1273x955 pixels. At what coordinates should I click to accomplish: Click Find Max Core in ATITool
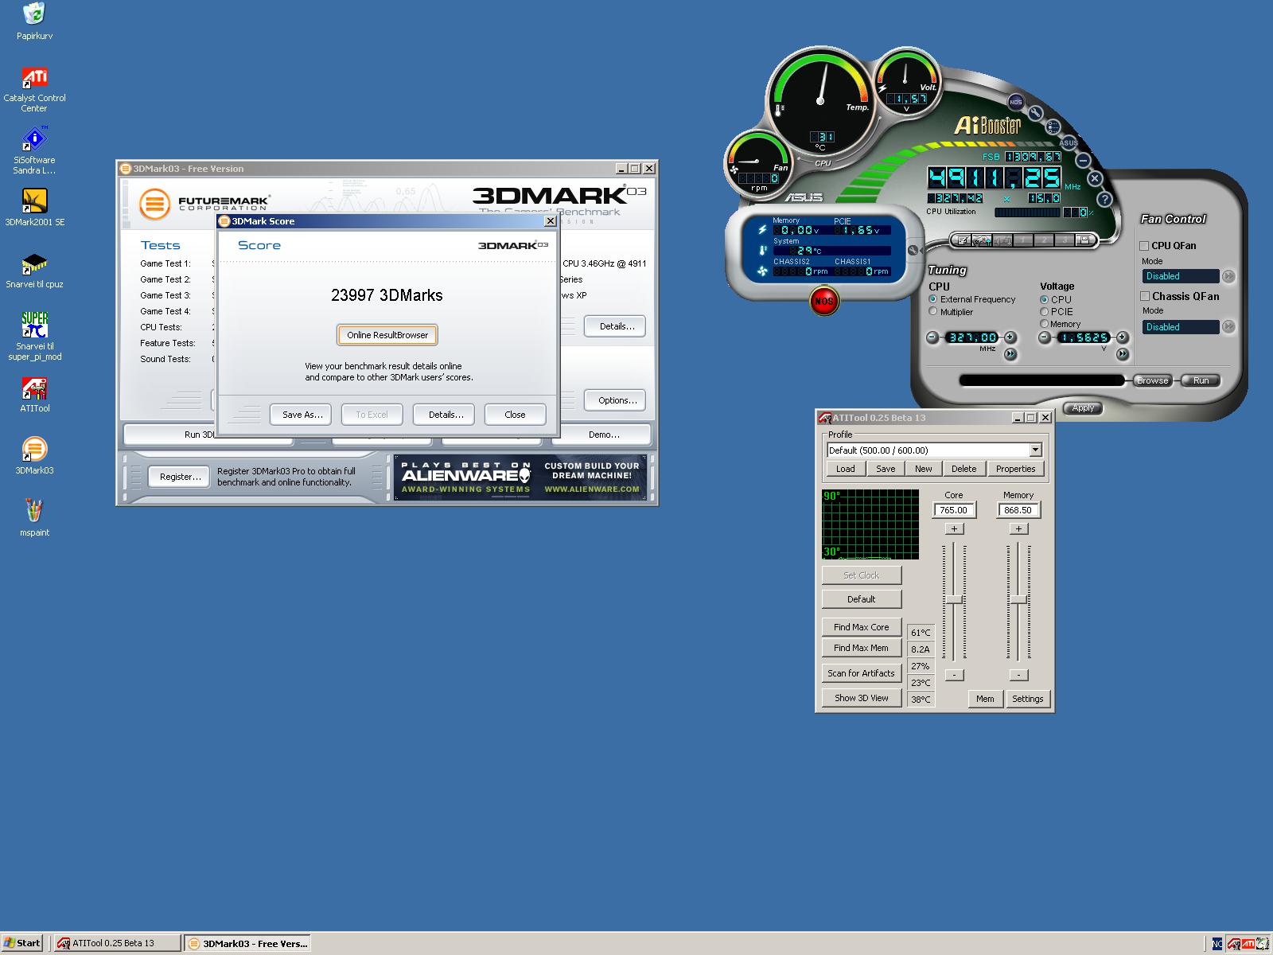[x=861, y=627]
